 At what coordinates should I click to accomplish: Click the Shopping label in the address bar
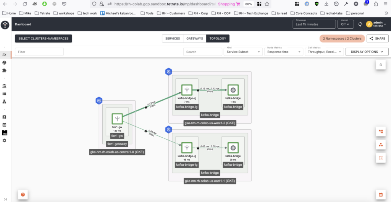click(x=229, y=4)
